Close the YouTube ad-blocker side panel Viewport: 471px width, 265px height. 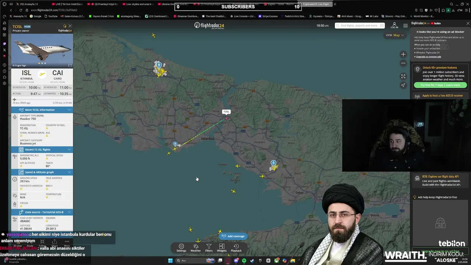[468, 24]
